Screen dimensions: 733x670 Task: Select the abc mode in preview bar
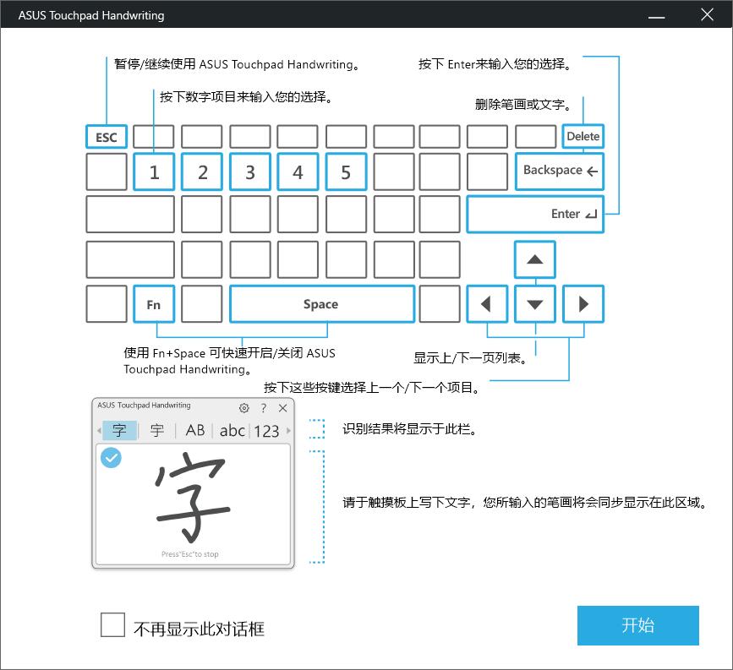pyautogui.click(x=232, y=431)
